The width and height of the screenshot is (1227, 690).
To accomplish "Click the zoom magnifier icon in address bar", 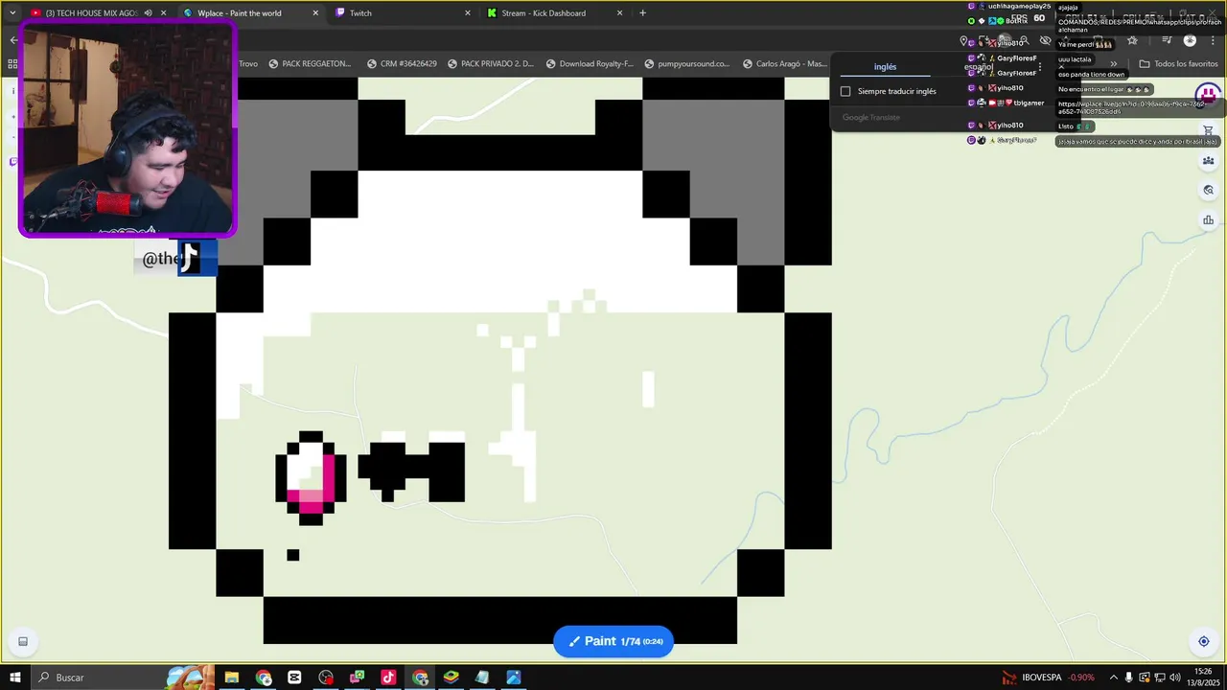I will [1024, 41].
